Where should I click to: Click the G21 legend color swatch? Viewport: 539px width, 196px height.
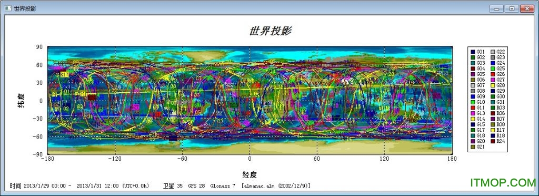tap(473, 147)
